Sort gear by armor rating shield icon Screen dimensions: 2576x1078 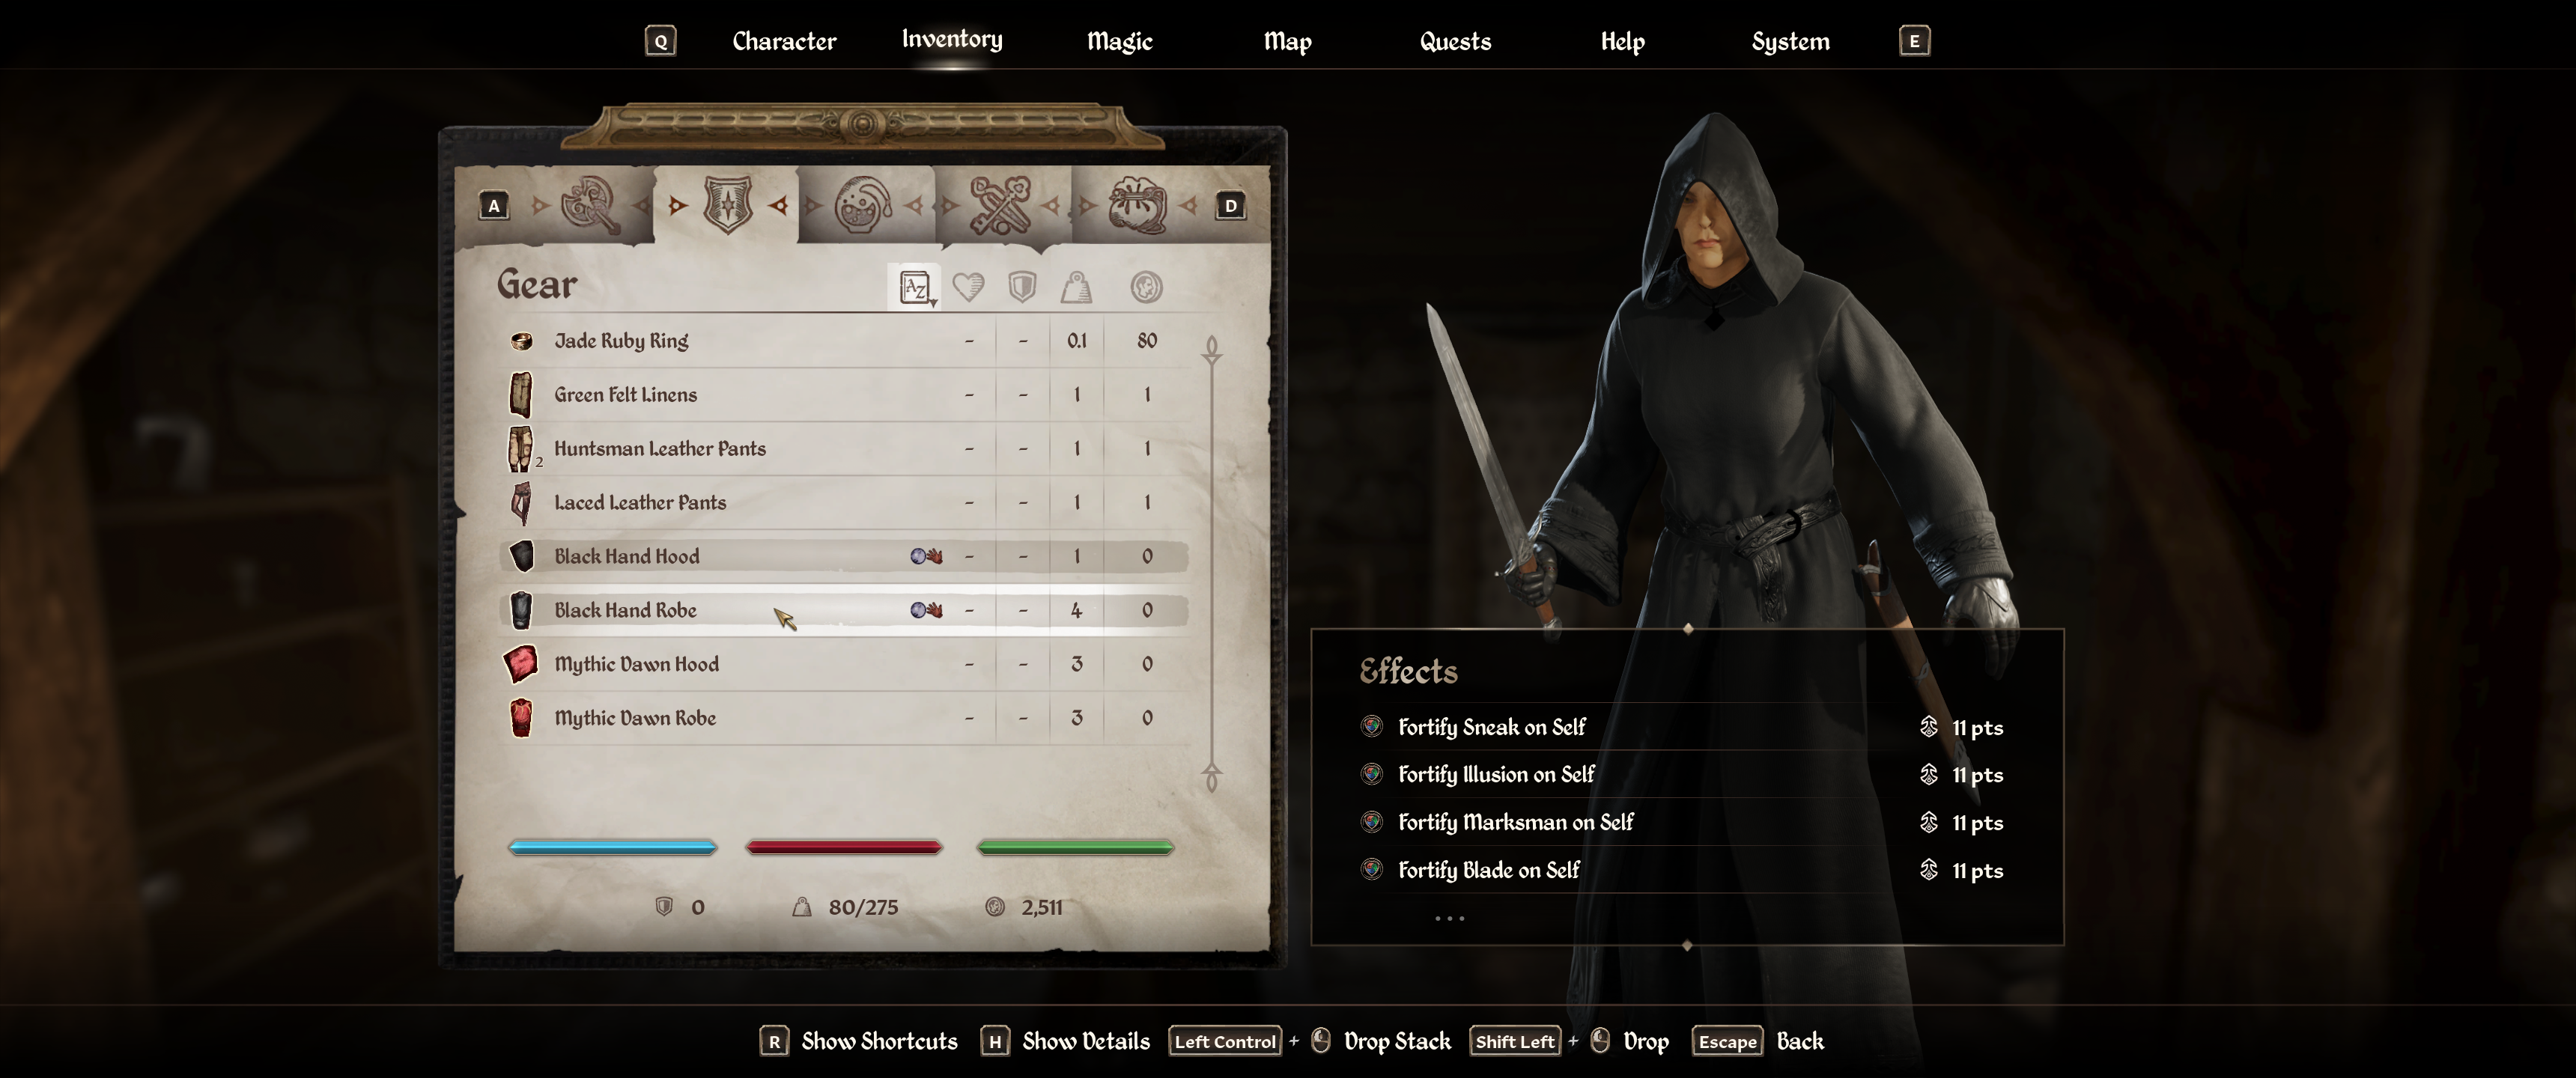[1022, 288]
